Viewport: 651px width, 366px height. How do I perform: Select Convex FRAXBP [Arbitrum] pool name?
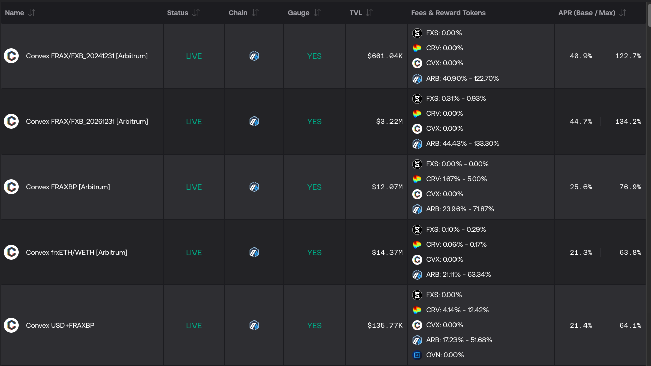click(68, 187)
